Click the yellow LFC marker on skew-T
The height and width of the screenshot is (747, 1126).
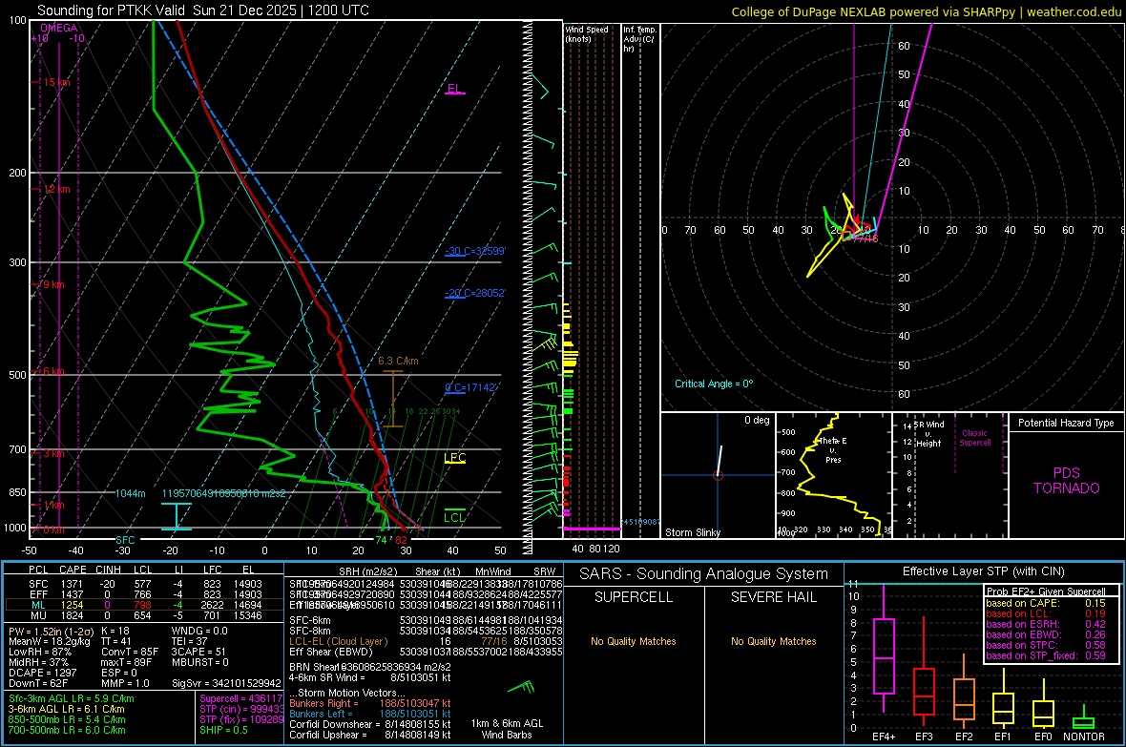pos(454,458)
